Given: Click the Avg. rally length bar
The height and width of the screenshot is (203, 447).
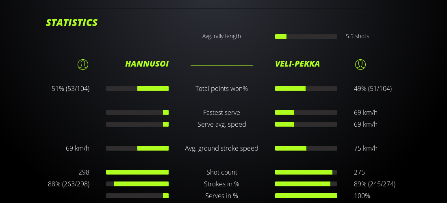Looking at the screenshot, I should point(306,37).
